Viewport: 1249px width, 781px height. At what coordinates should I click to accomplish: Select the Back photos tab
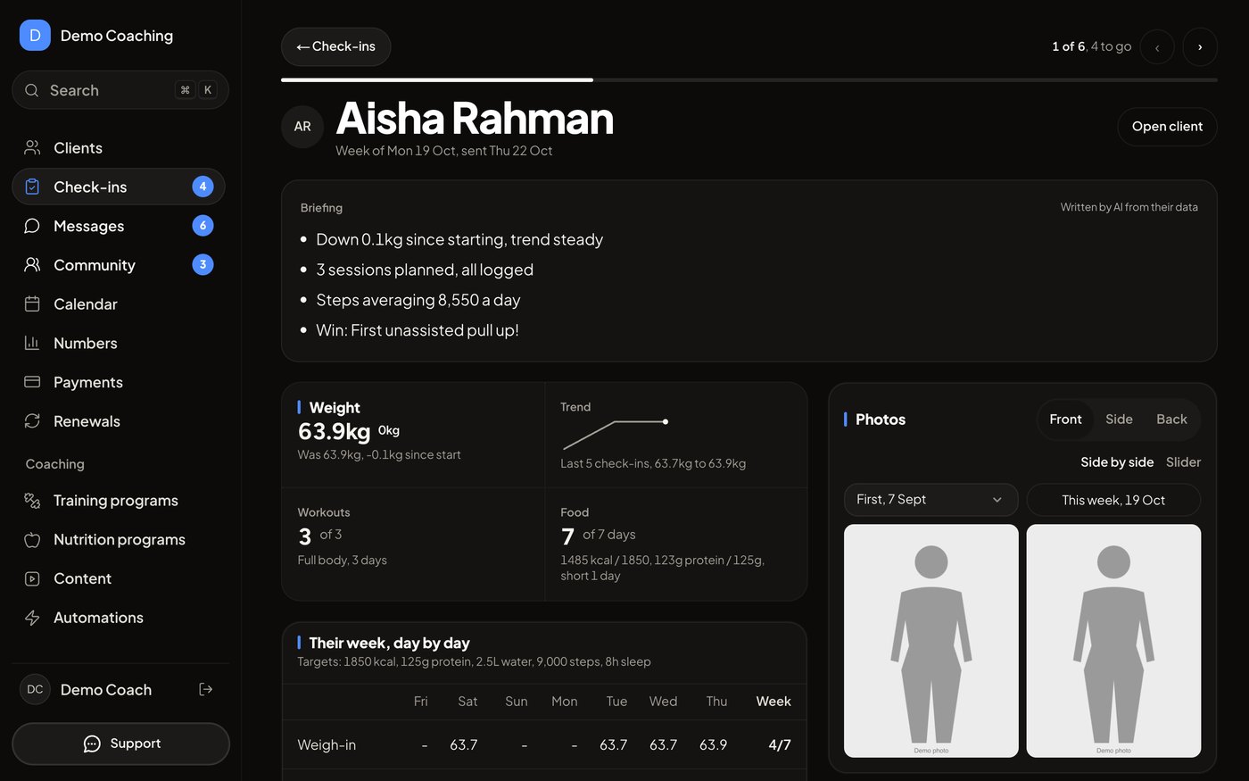[1171, 420]
